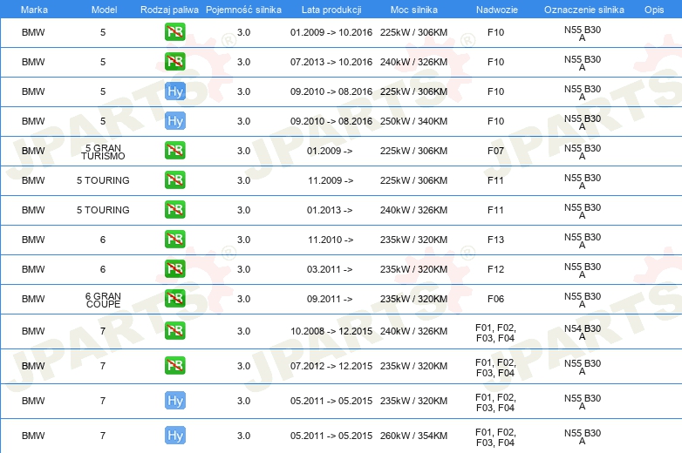Click the Moc silnika column header
The width and height of the screenshot is (682, 453).
(414, 10)
